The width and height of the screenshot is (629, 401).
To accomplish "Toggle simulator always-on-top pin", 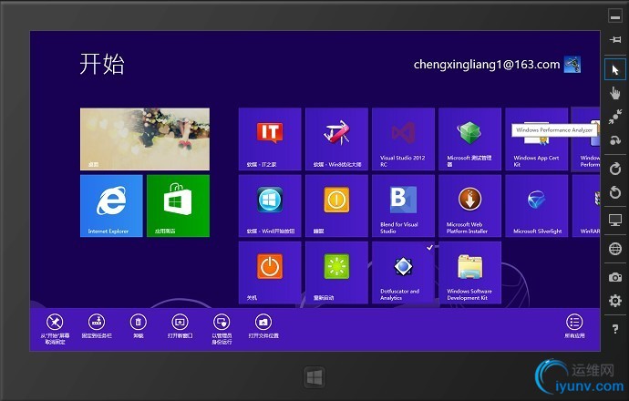I will click(615, 39).
